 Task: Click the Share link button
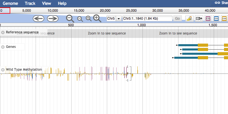click(220, 3)
